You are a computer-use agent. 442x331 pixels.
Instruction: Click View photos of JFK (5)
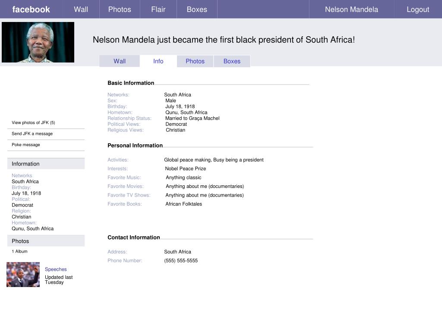(33, 122)
